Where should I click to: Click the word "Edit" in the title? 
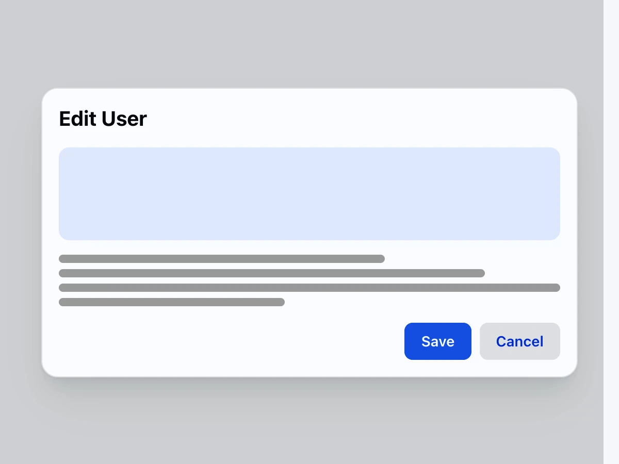point(78,119)
